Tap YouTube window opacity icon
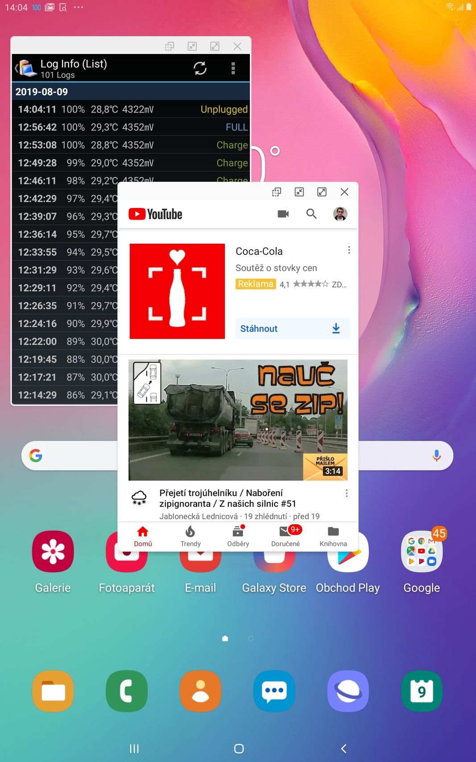Image resolution: width=476 pixels, height=762 pixels. [x=277, y=192]
